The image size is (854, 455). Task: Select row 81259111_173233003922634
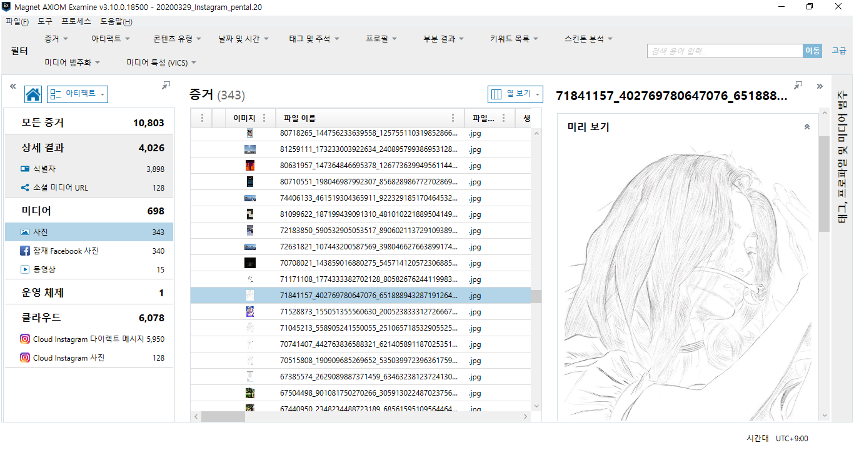361,149
